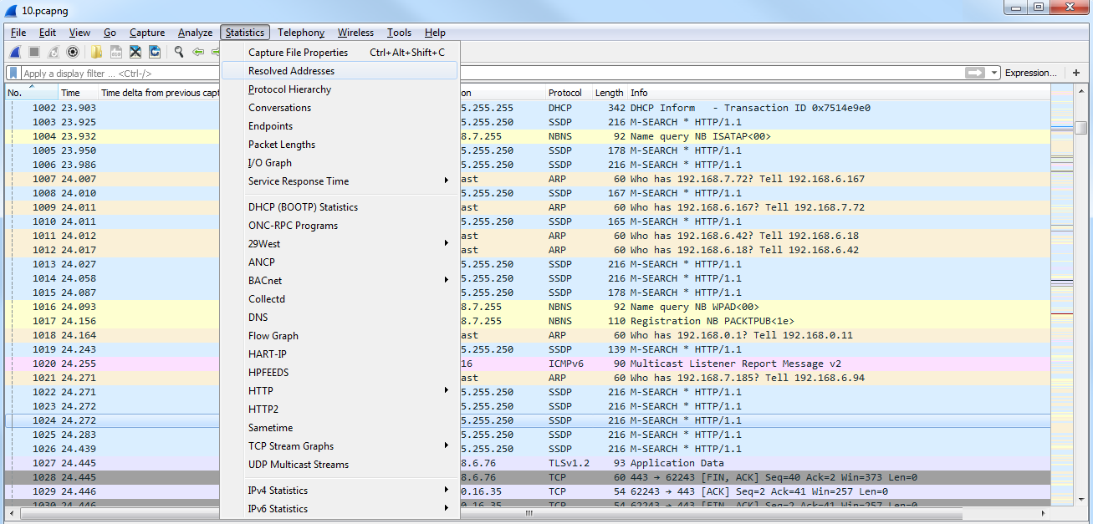Click the reload capture file icon
Screen dimensions: 1093x524
point(155,52)
